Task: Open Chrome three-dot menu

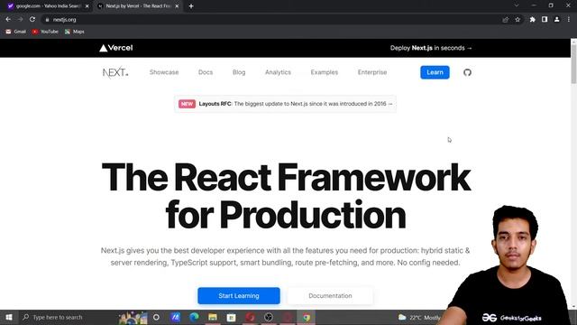Action: point(569,19)
